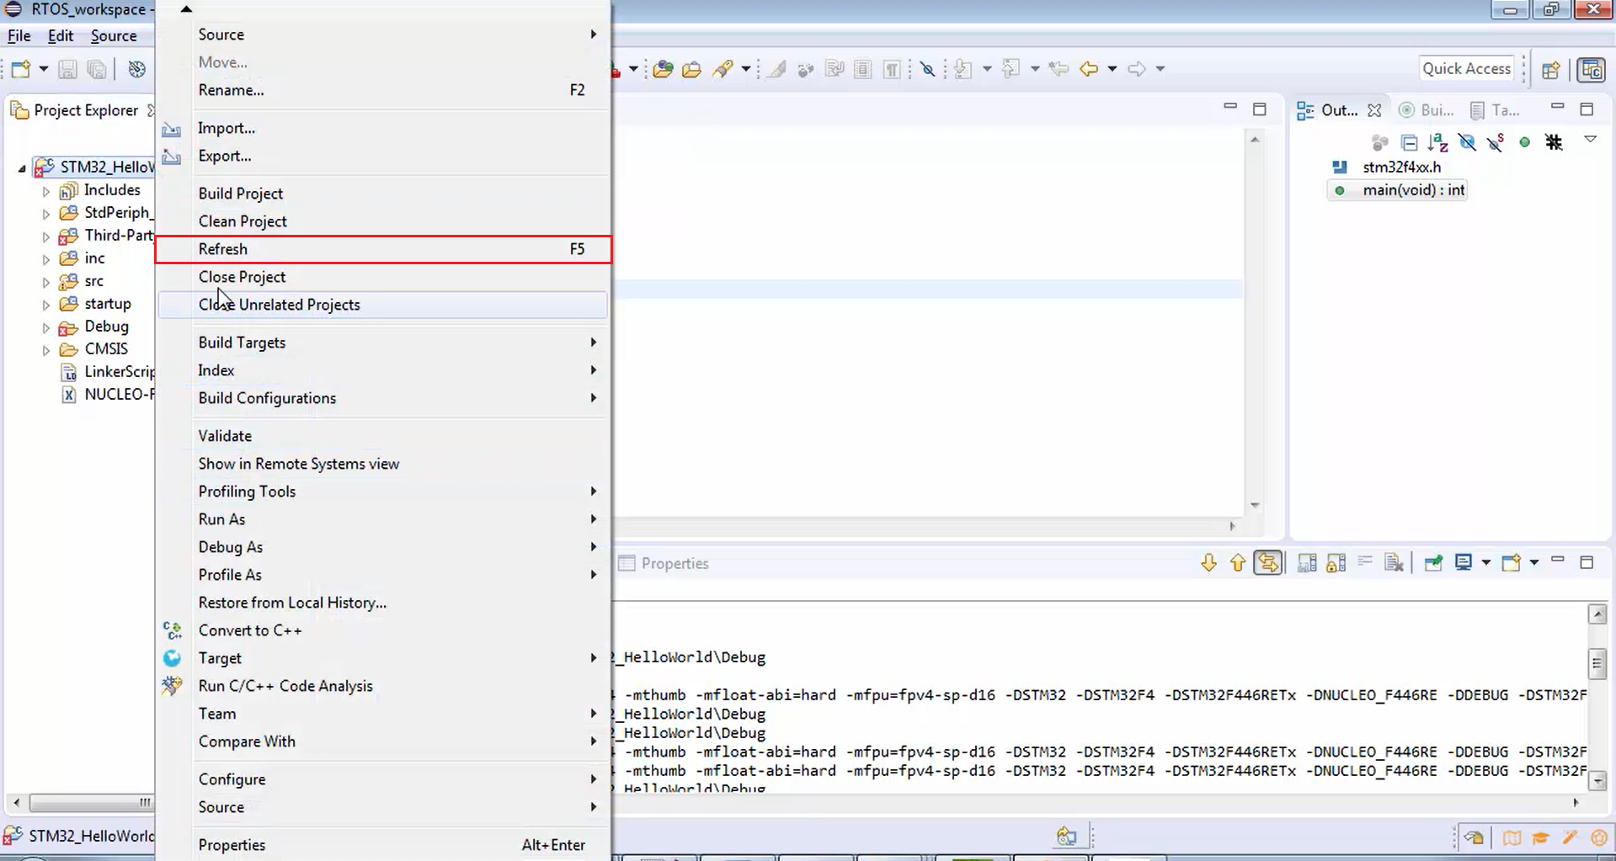Choose Rename... in the context menu
Screen dimensions: 1616x861
[383, 90]
